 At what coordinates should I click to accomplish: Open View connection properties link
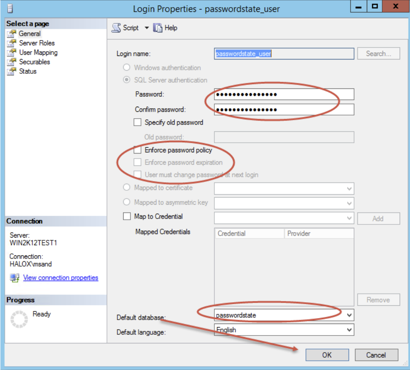click(x=61, y=278)
